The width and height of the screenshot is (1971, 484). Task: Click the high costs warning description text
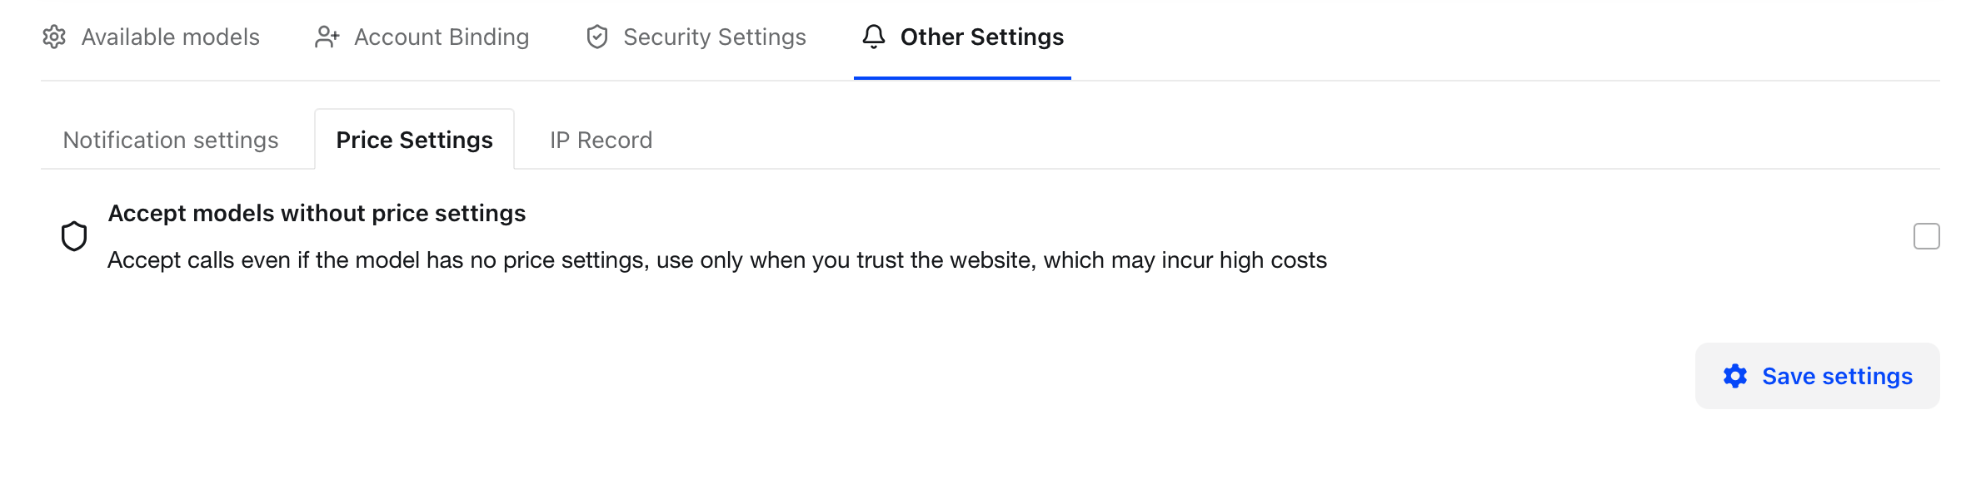(x=718, y=259)
